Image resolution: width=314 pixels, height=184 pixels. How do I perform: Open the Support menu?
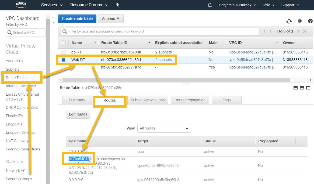[290, 5]
